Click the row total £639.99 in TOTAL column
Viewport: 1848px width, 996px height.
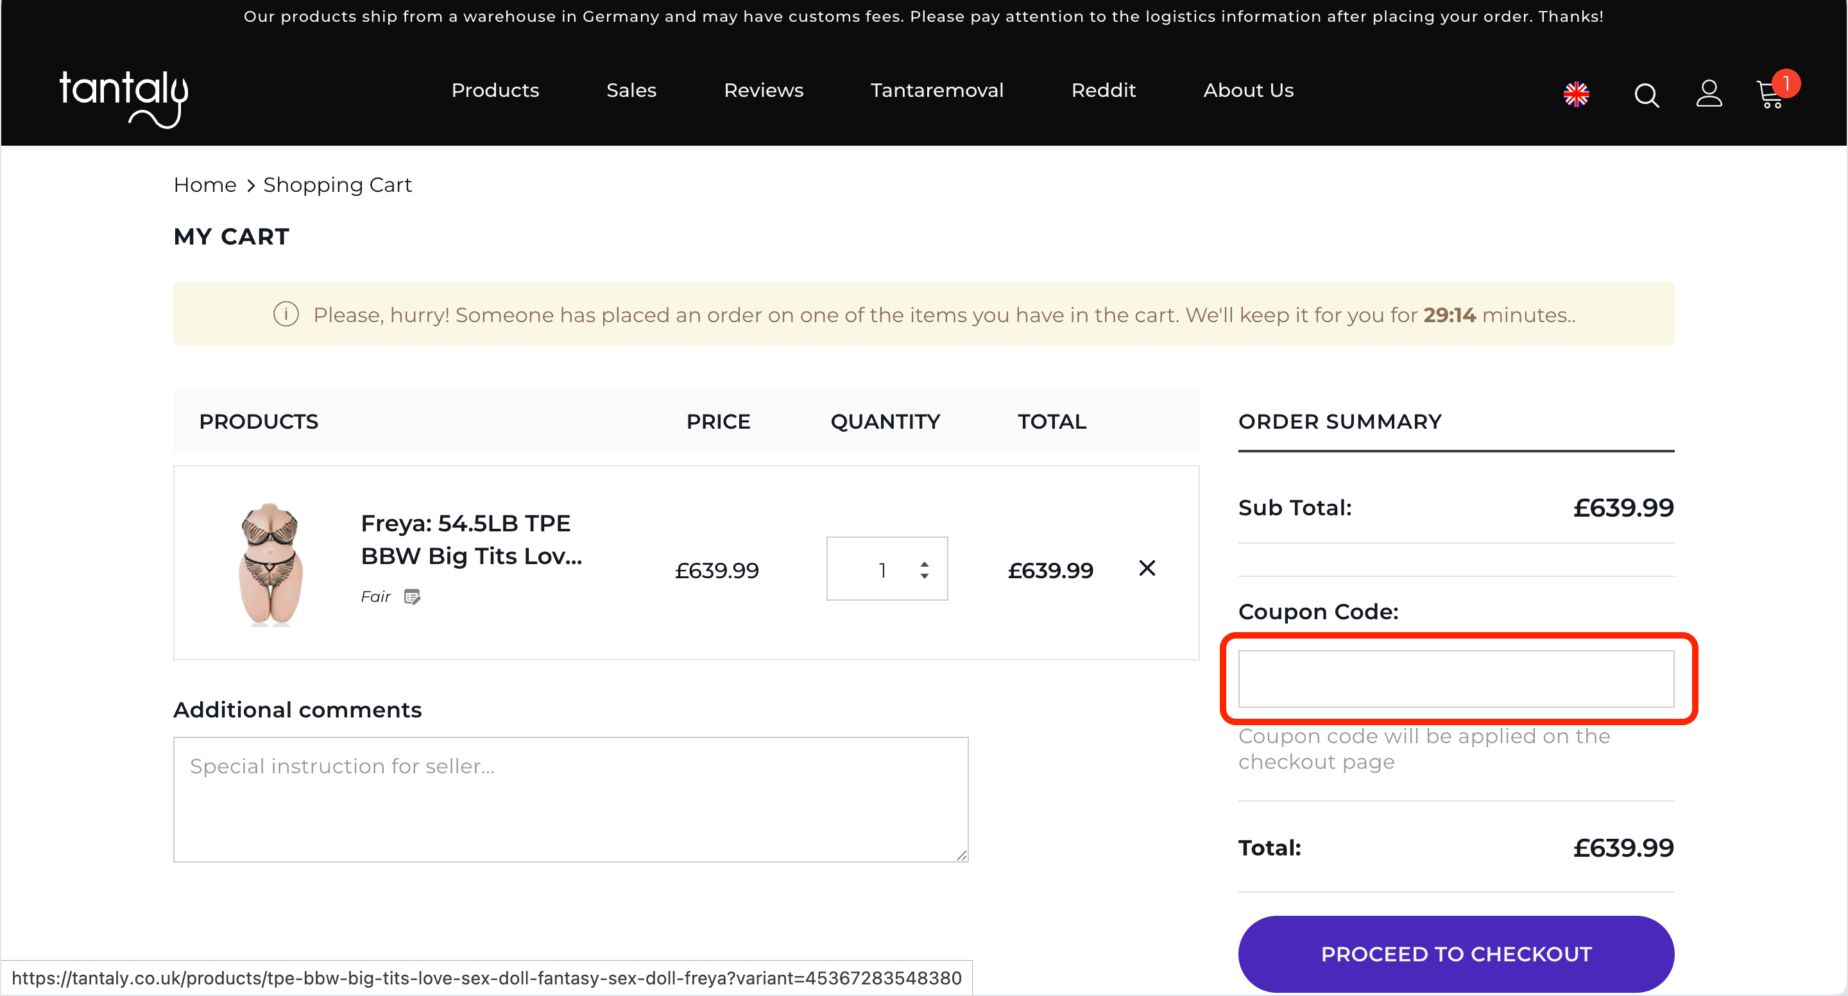tap(1050, 571)
